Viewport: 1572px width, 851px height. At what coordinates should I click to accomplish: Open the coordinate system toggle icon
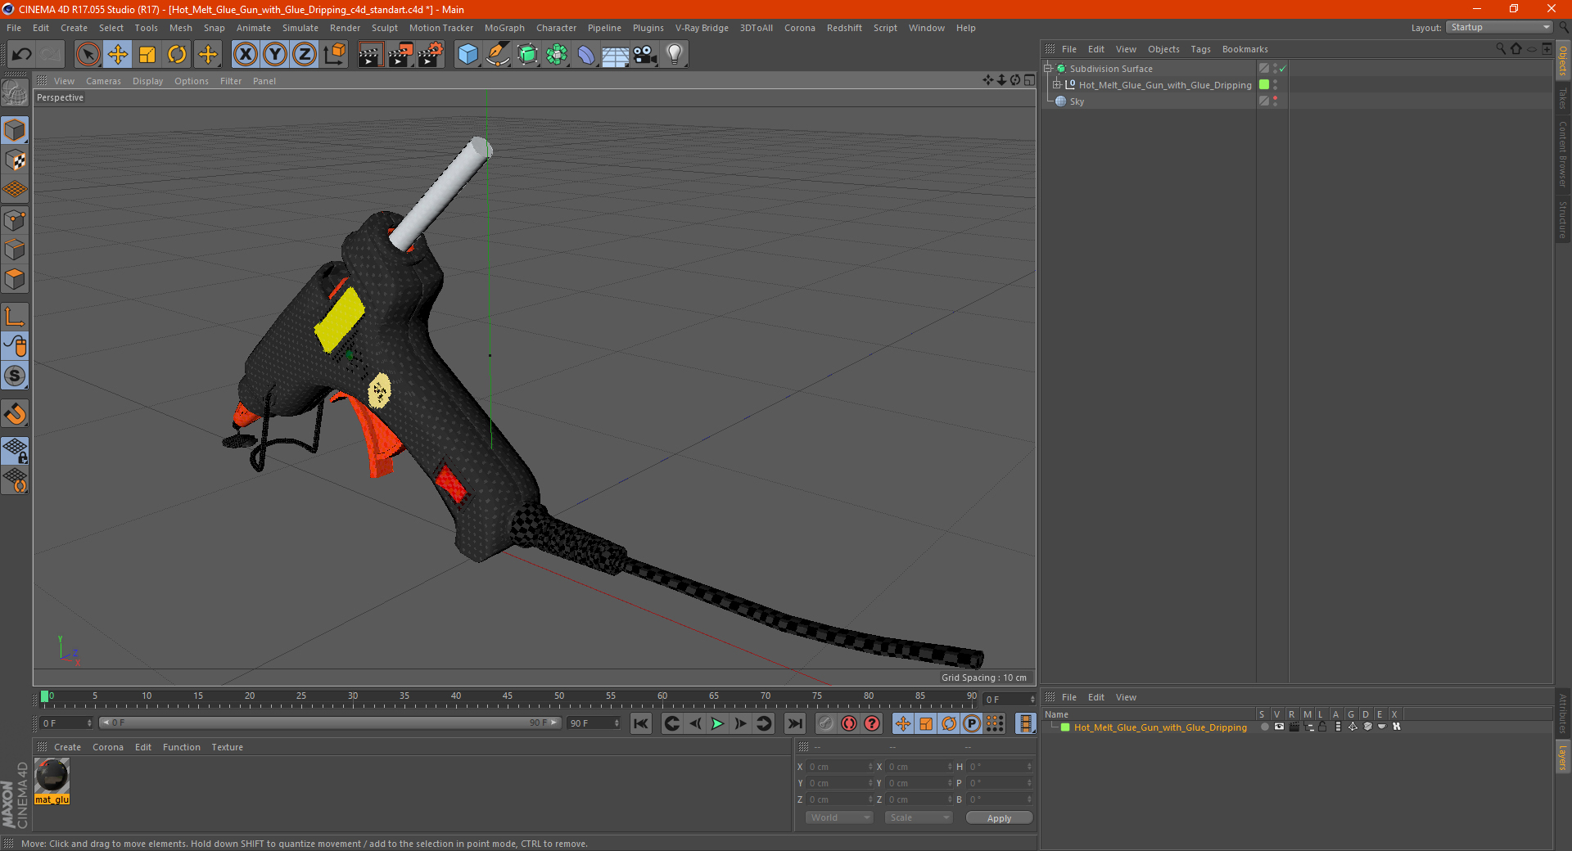pyautogui.click(x=334, y=55)
